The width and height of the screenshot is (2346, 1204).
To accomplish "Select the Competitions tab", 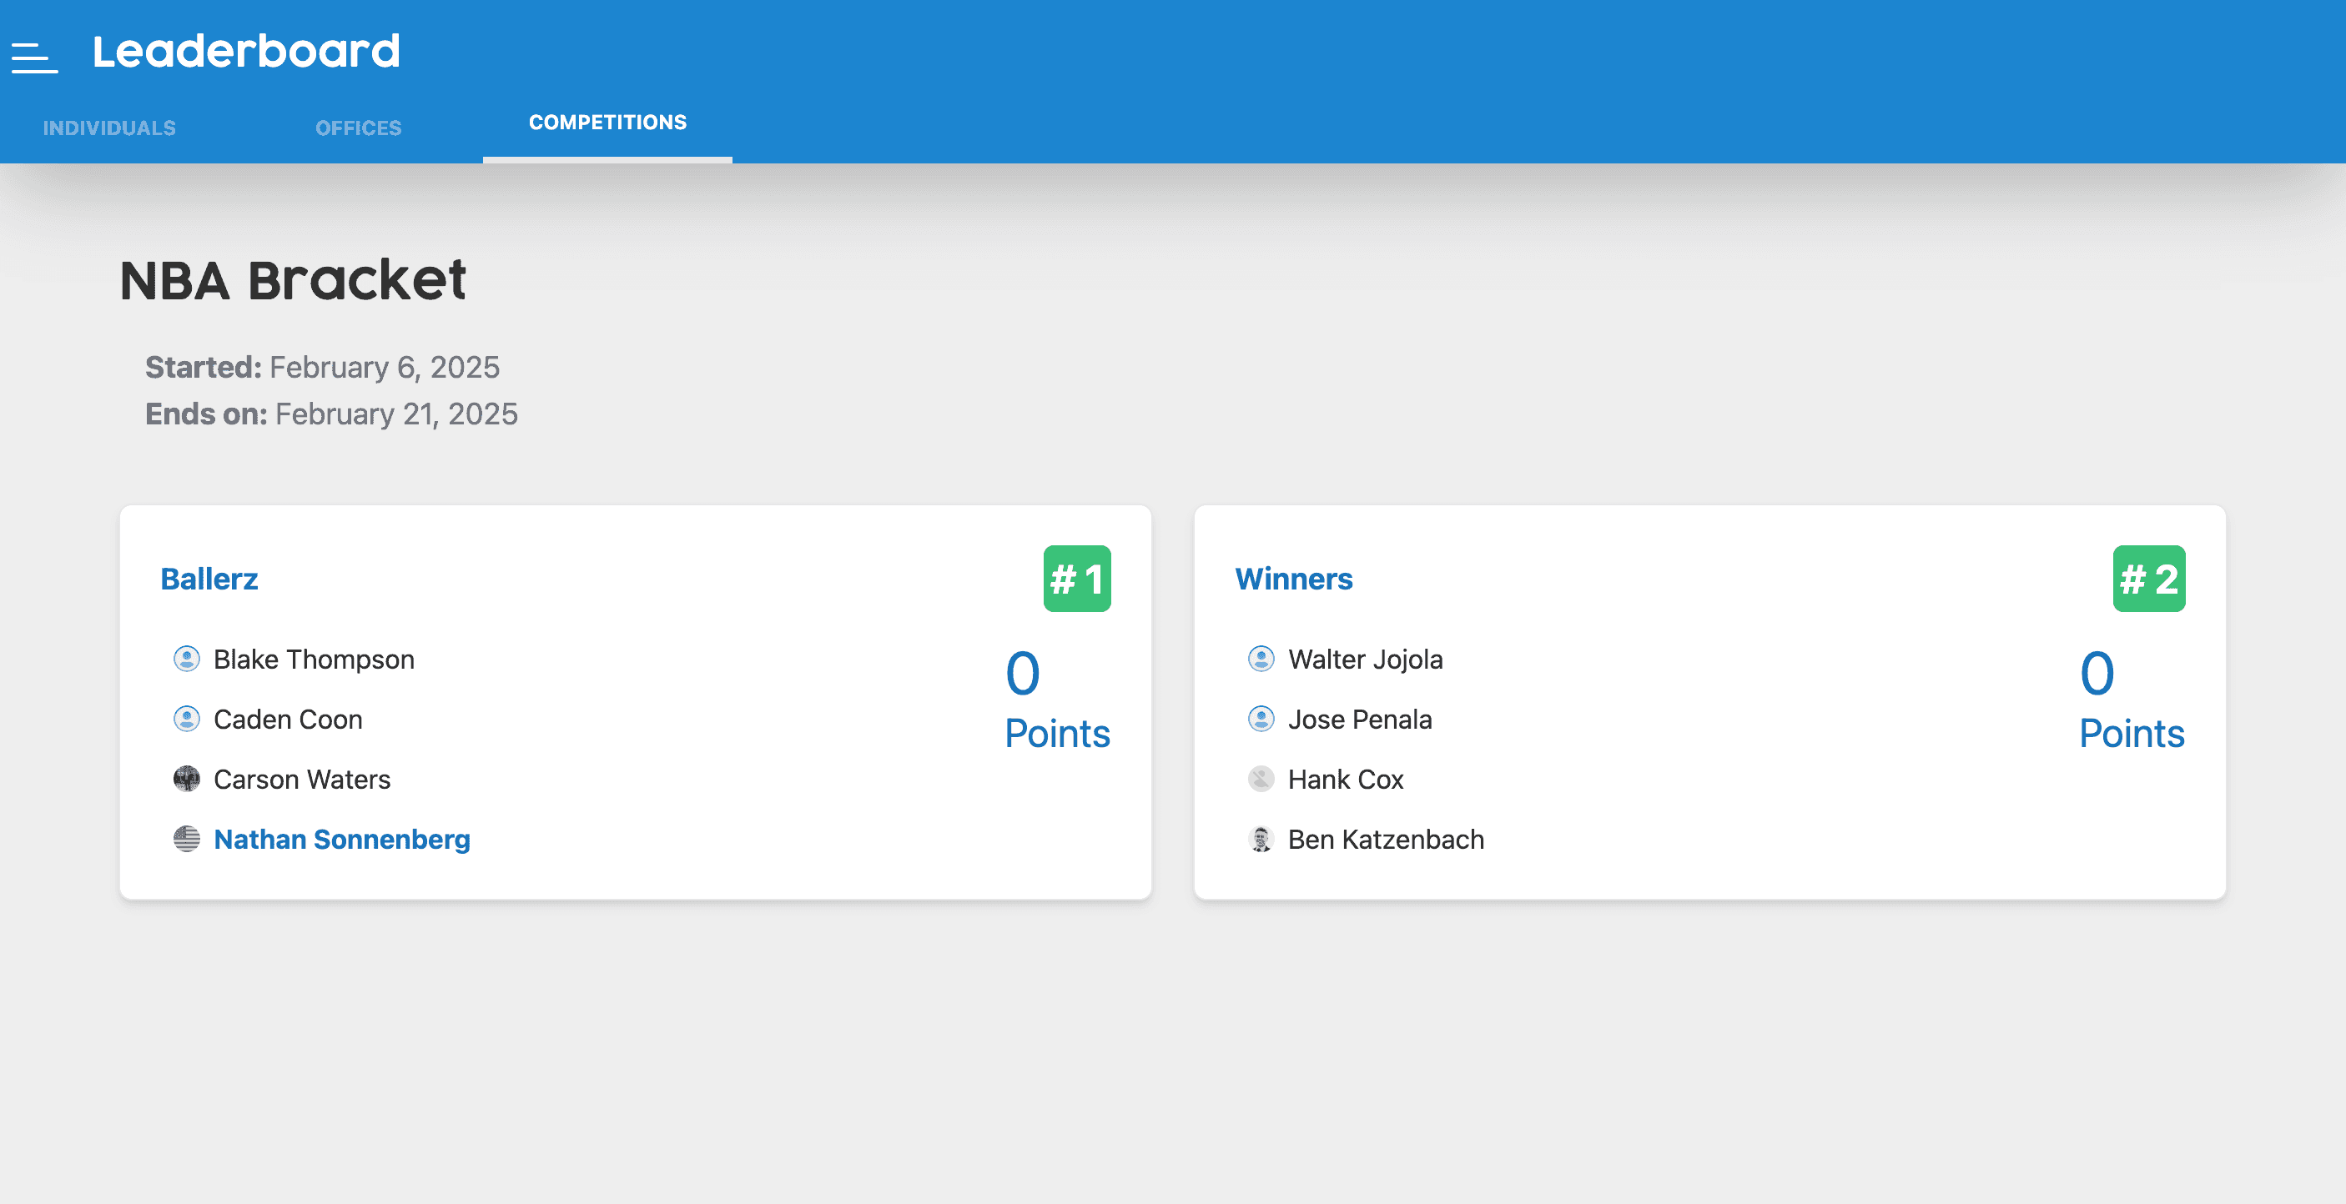I will (x=607, y=123).
